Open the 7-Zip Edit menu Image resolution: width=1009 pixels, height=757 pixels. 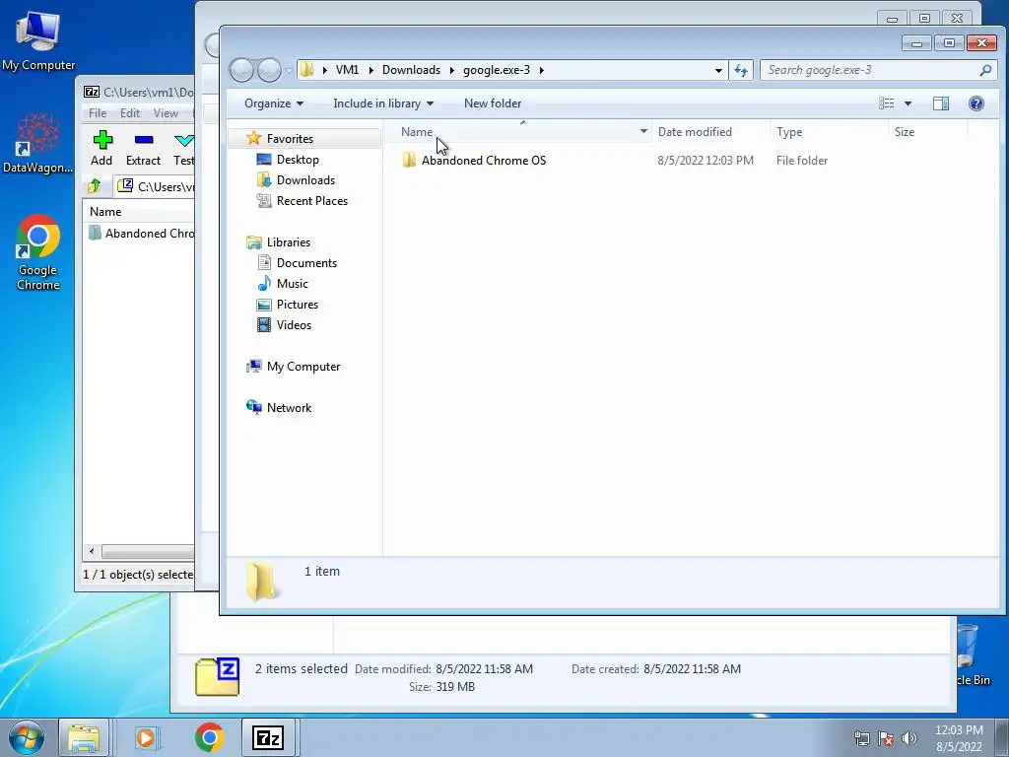pos(129,113)
